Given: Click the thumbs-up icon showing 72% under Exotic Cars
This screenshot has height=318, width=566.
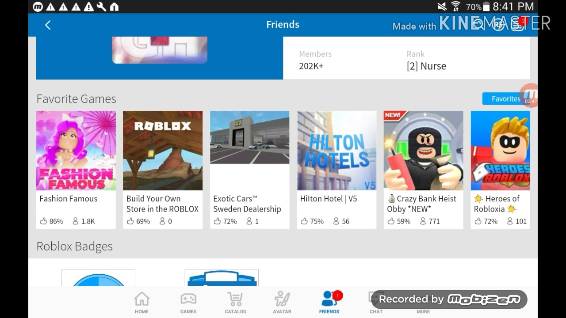Looking at the screenshot, I should (x=217, y=221).
